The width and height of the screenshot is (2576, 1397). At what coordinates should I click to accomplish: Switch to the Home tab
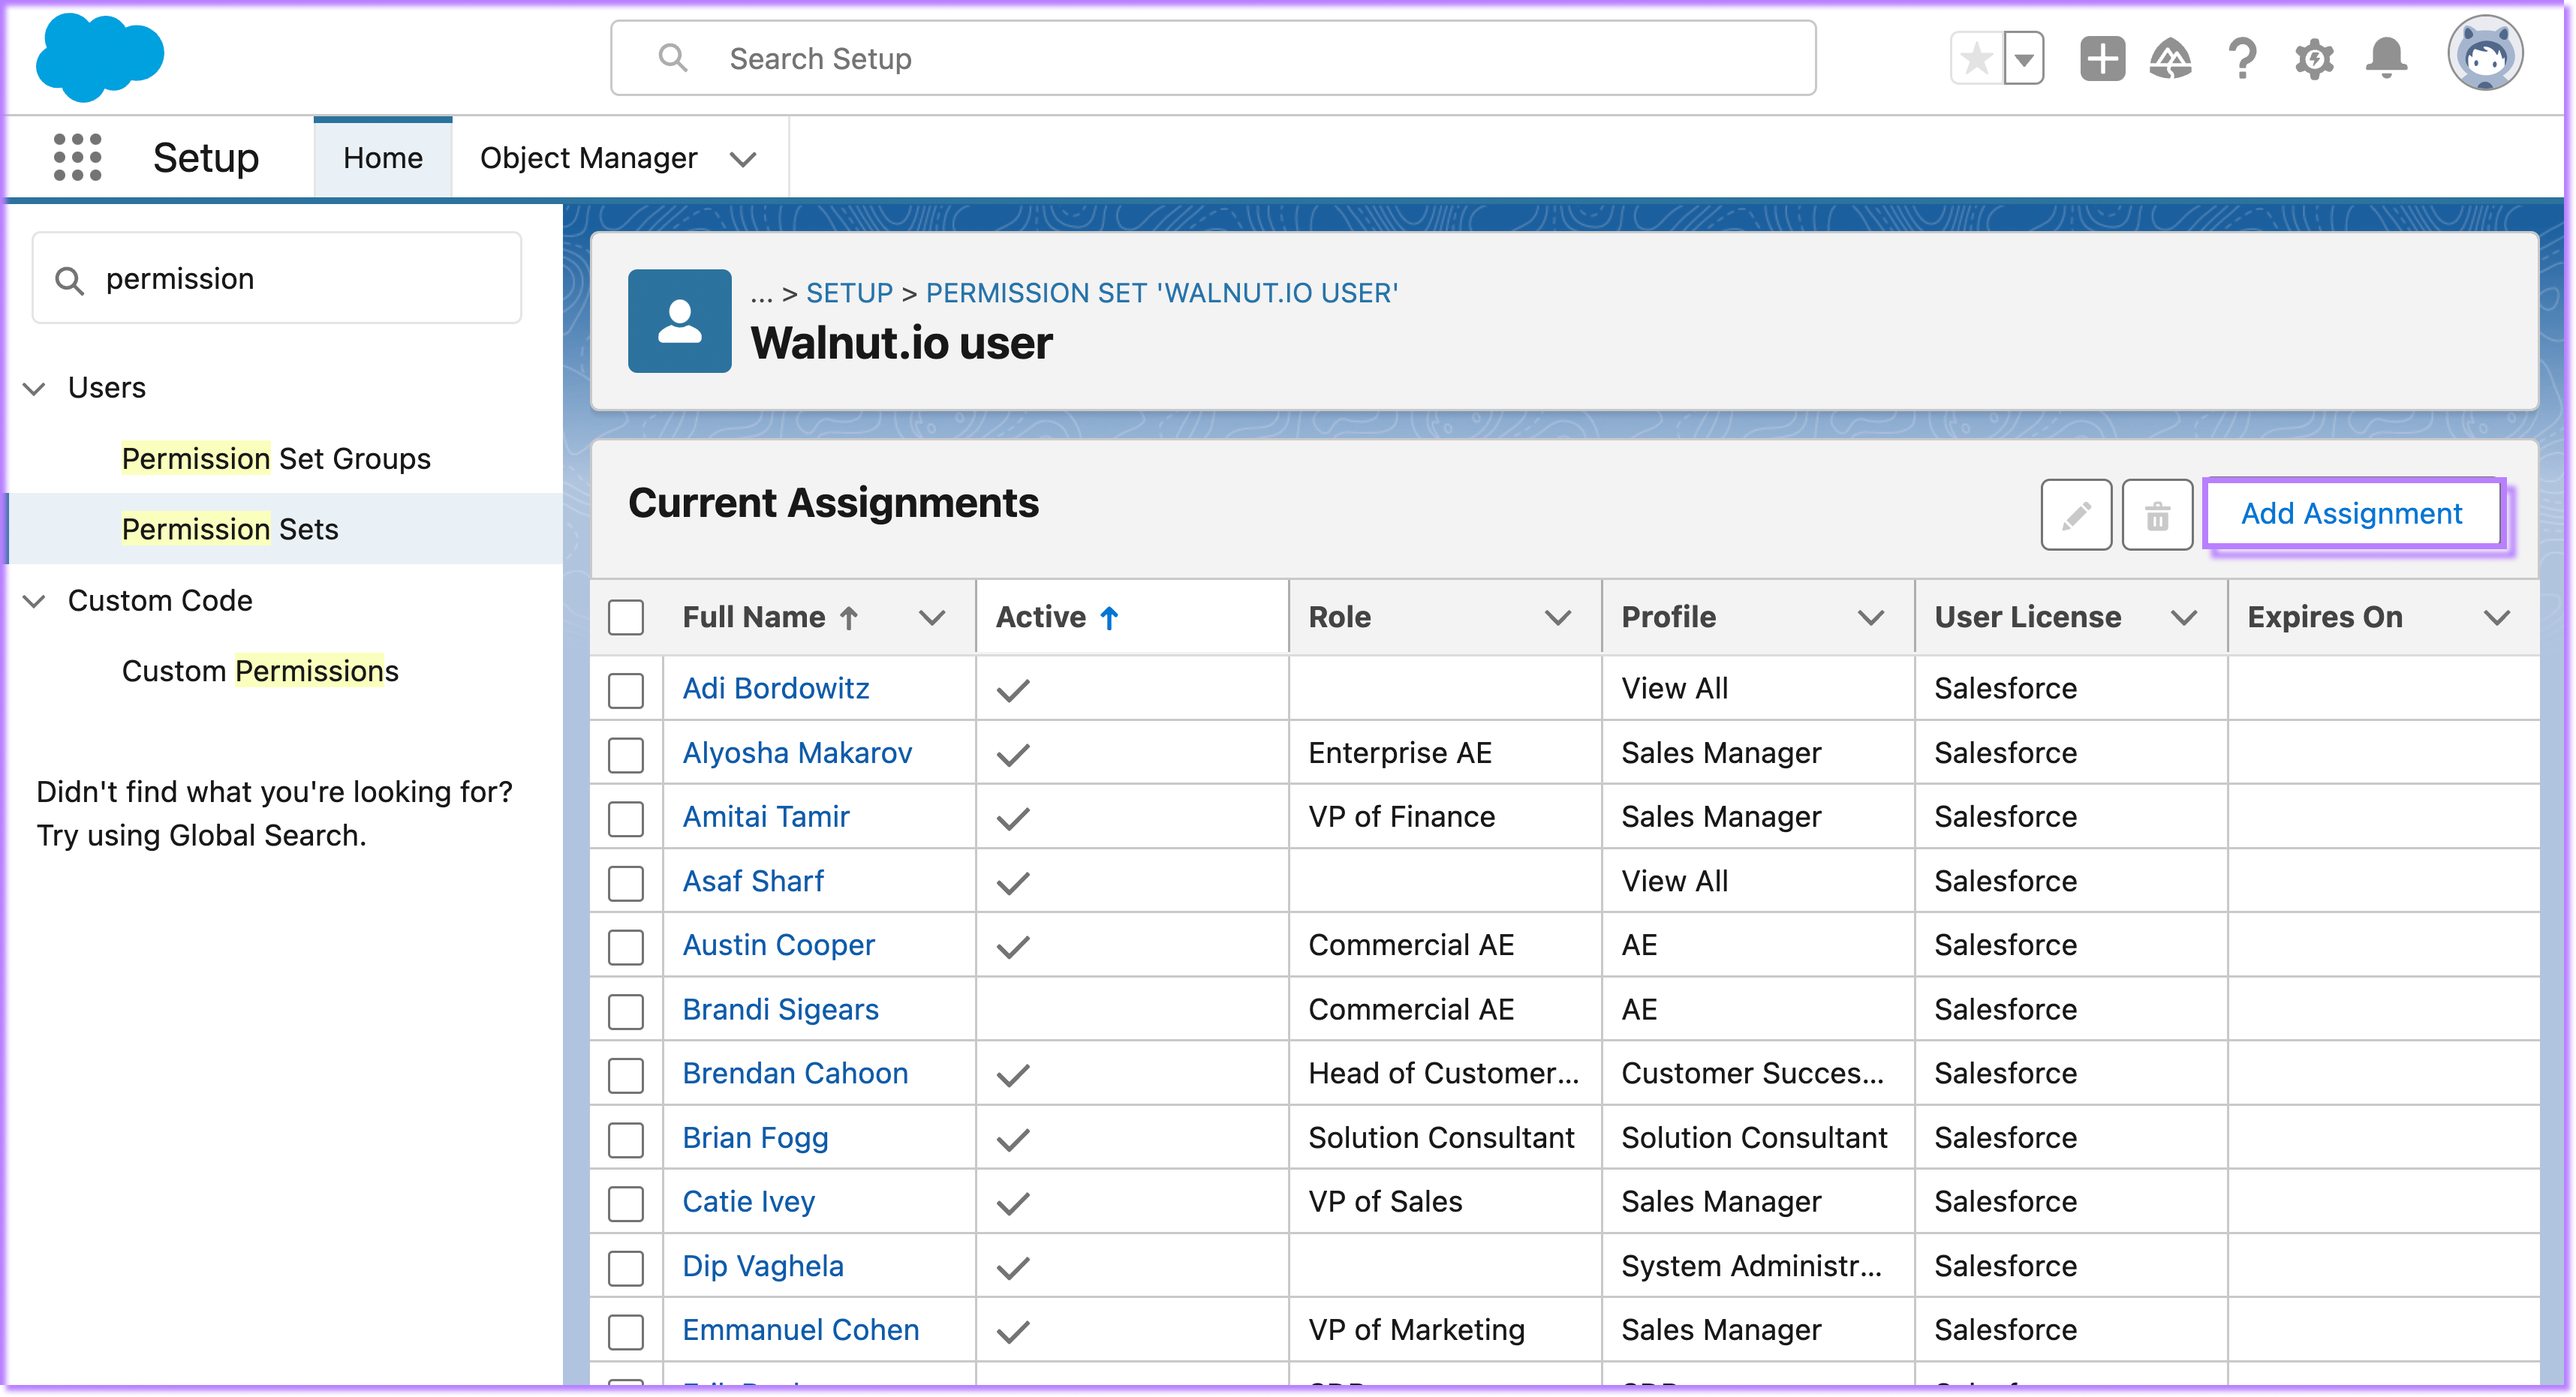[383, 158]
